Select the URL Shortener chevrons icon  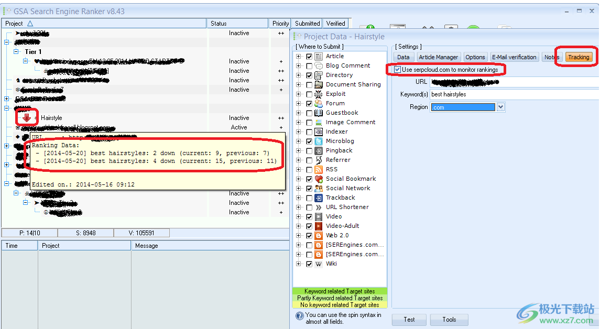319,207
